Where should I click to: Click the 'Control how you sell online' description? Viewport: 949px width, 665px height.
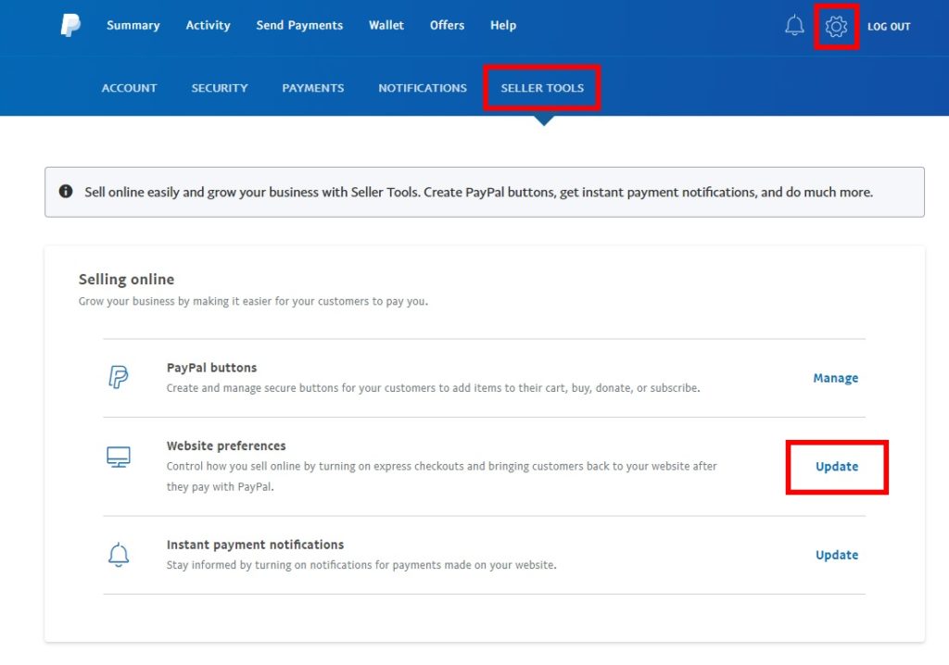(442, 476)
